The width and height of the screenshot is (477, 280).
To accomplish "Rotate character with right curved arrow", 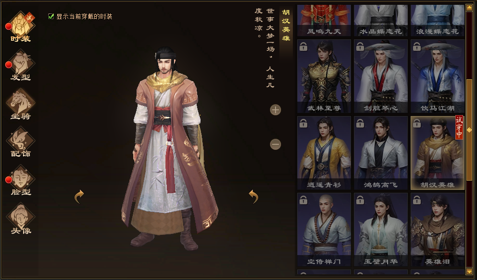I will (x=253, y=196).
